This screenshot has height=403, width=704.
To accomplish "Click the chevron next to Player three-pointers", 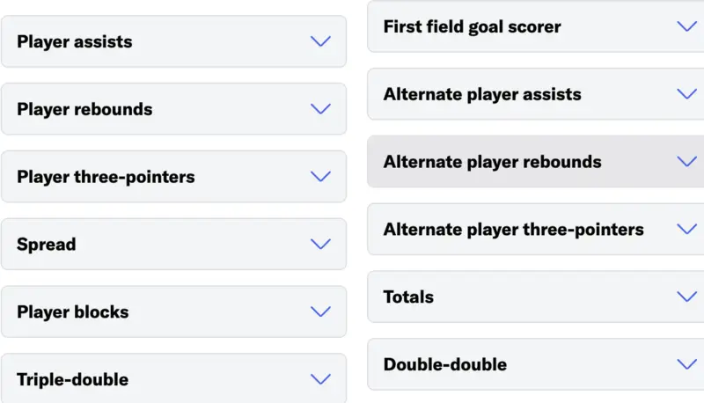I will (x=320, y=177).
